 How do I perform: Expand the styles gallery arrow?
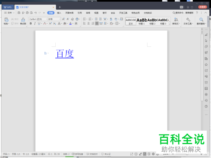tap(170, 24)
